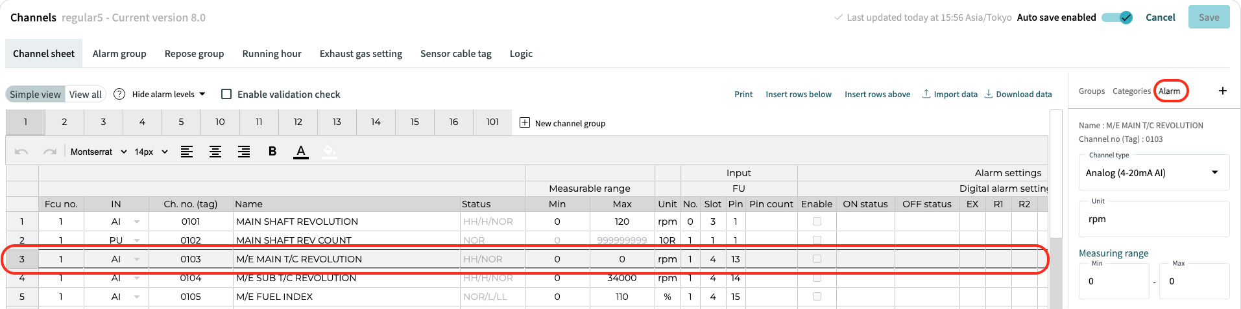Tick Enable checkbox for M/E MAIN T/C REVOLUTION

817,258
